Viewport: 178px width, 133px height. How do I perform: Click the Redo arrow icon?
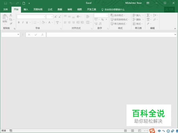[x=17, y=3]
